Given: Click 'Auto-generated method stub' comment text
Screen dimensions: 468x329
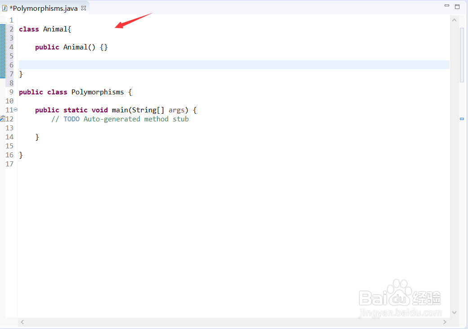Looking at the screenshot, I should point(136,119).
